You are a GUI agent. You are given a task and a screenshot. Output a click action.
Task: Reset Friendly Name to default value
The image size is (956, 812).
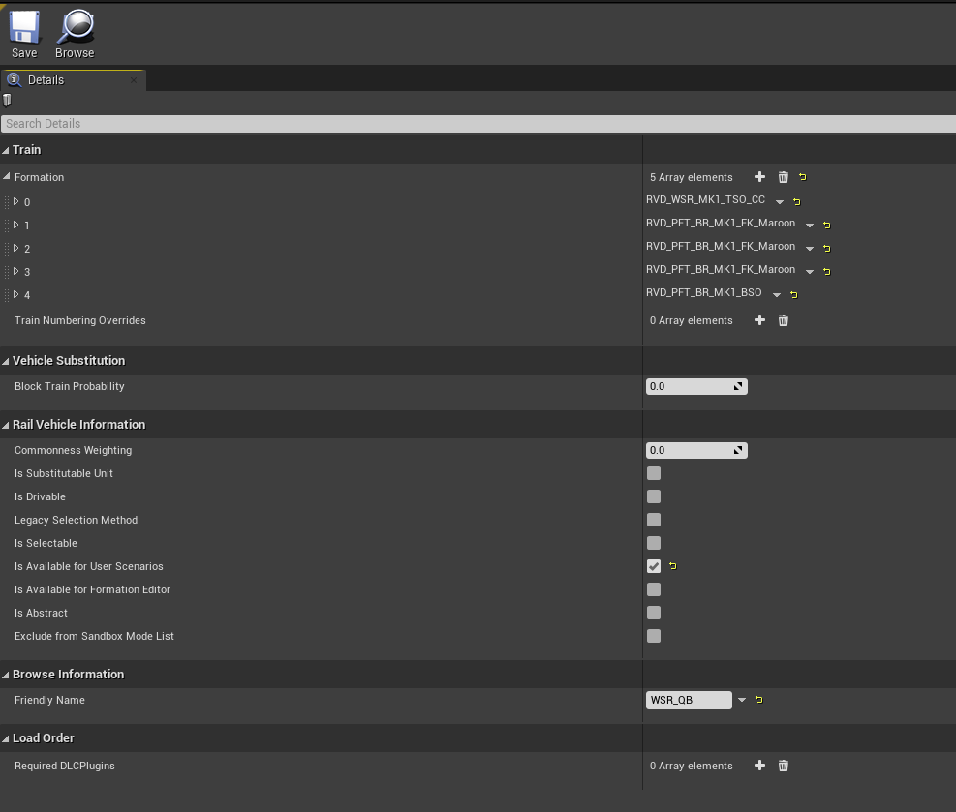tap(759, 700)
